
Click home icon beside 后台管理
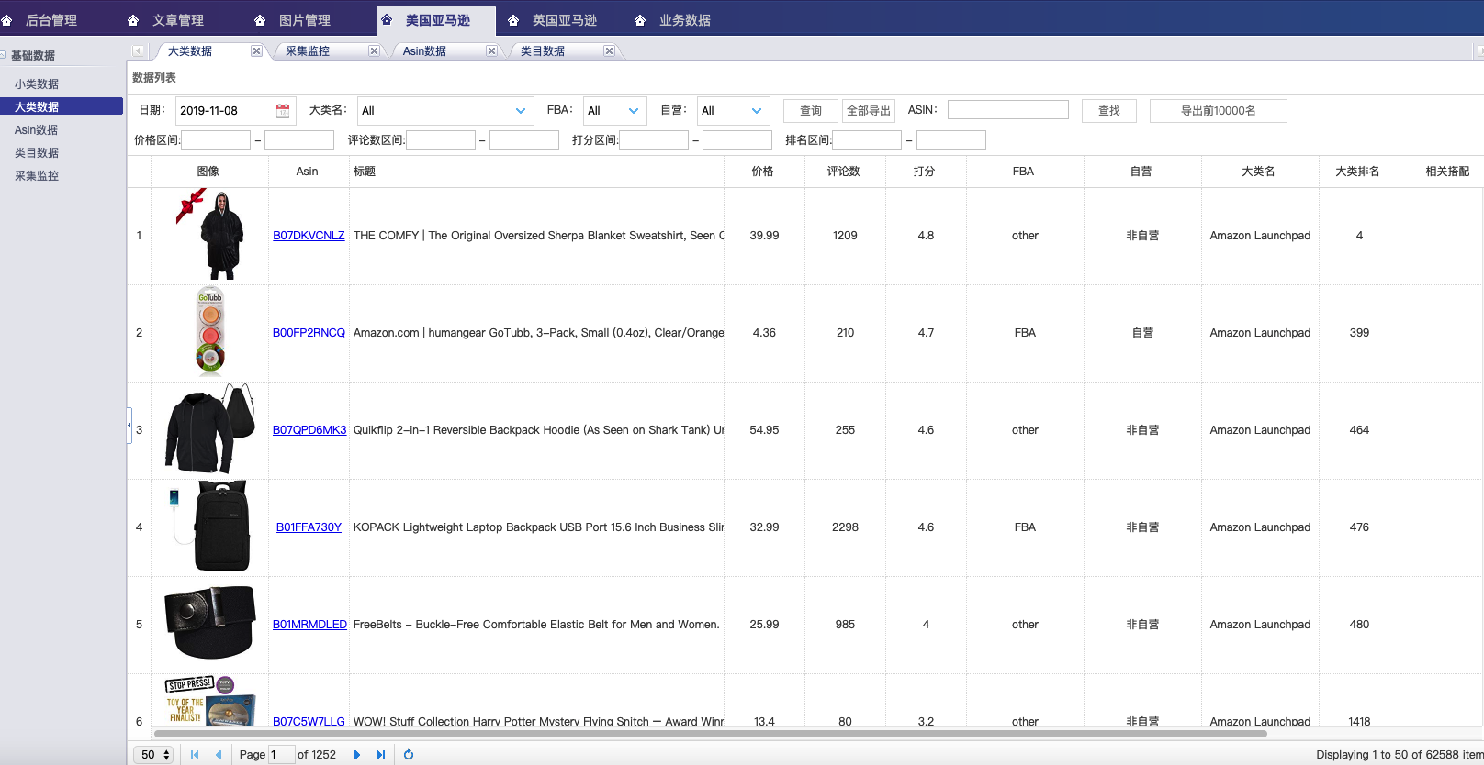point(7,20)
